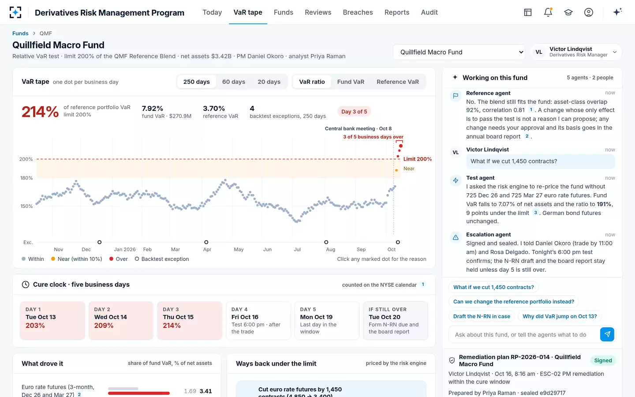Send the message with the paper-plane icon
635x397 pixels.
click(x=607, y=334)
